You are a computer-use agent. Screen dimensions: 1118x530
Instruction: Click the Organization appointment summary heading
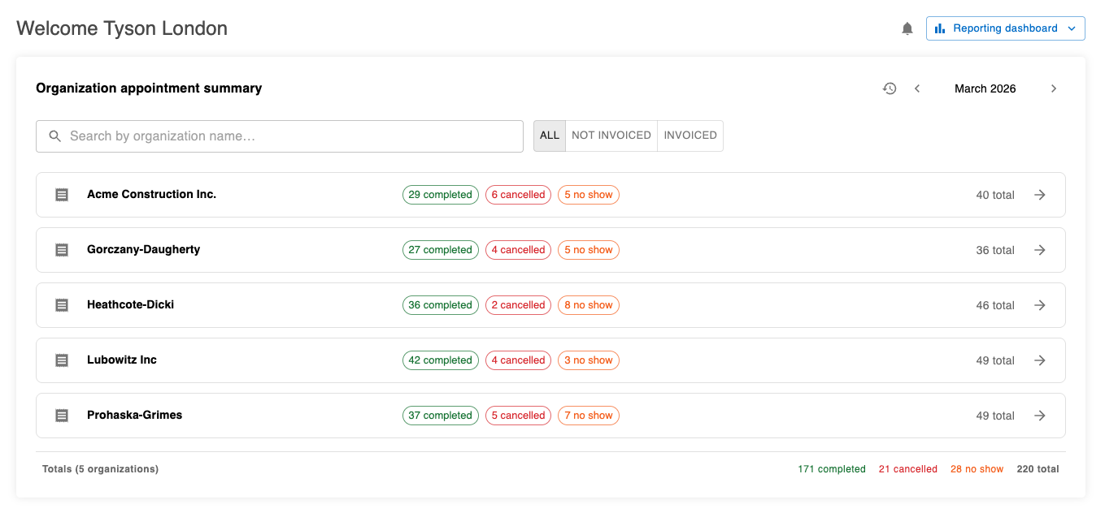pyautogui.click(x=149, y=88)
